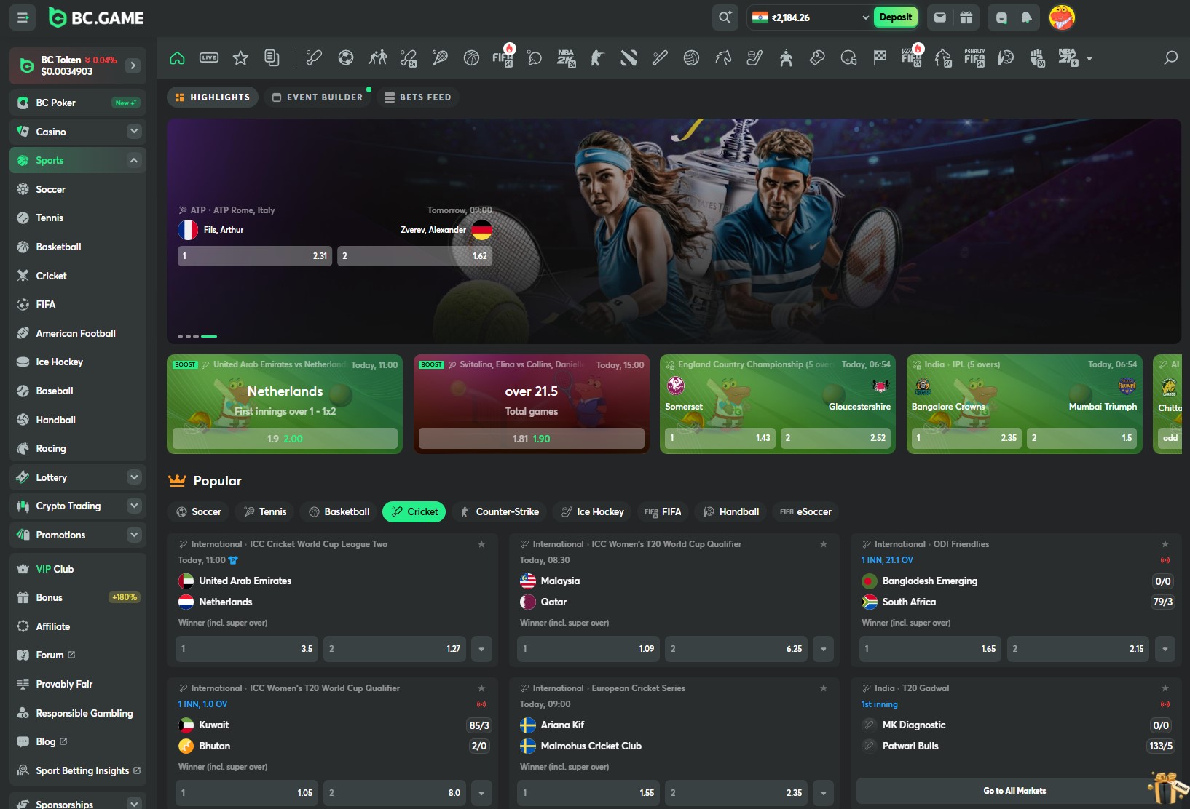Select the Dota 2 icon

(629, 58)
